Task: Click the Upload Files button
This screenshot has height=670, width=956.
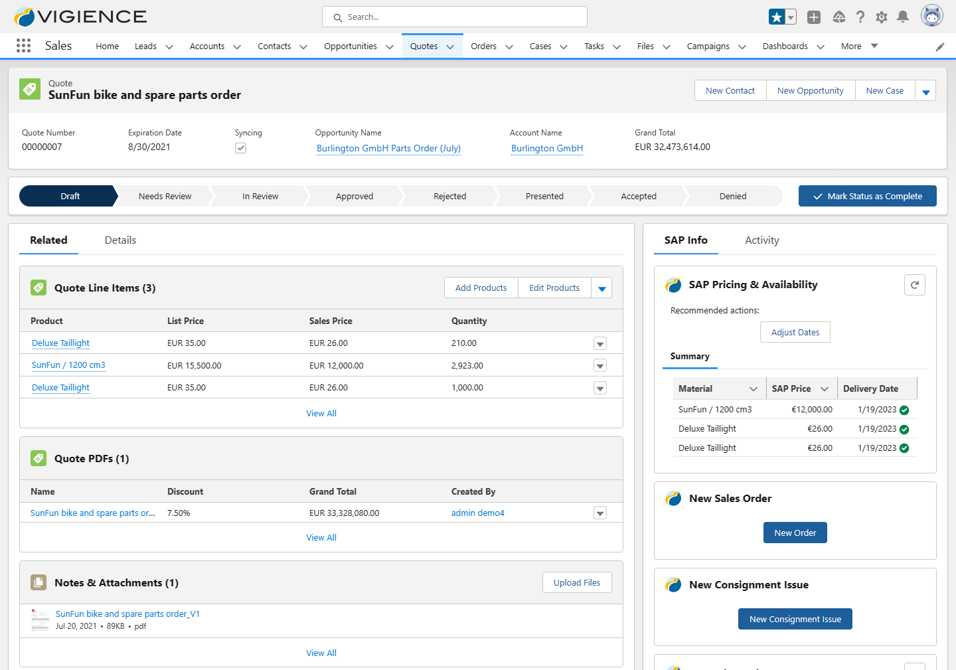Action: tap(577, 583)
